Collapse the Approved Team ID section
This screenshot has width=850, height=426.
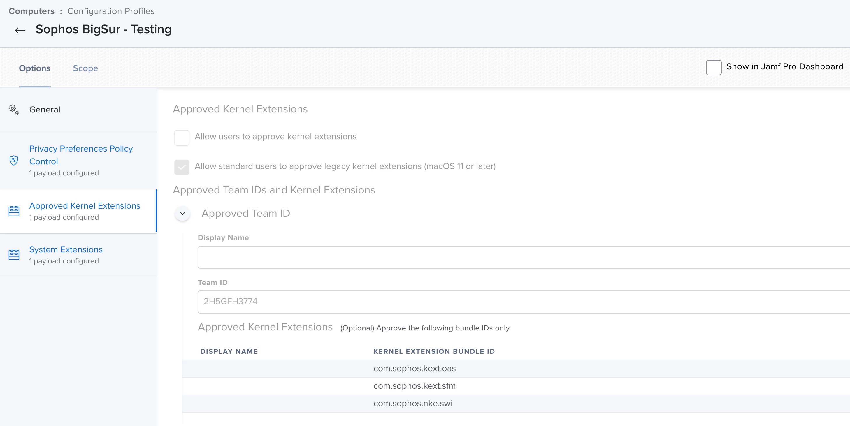click(182, 214)
